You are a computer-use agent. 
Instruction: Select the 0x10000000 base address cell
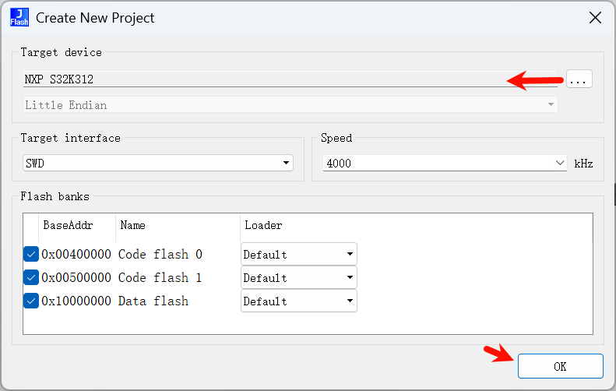[76, 301]
